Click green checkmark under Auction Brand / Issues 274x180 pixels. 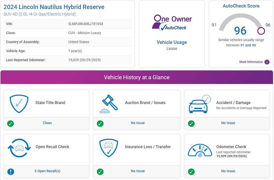tap(100, 123)
